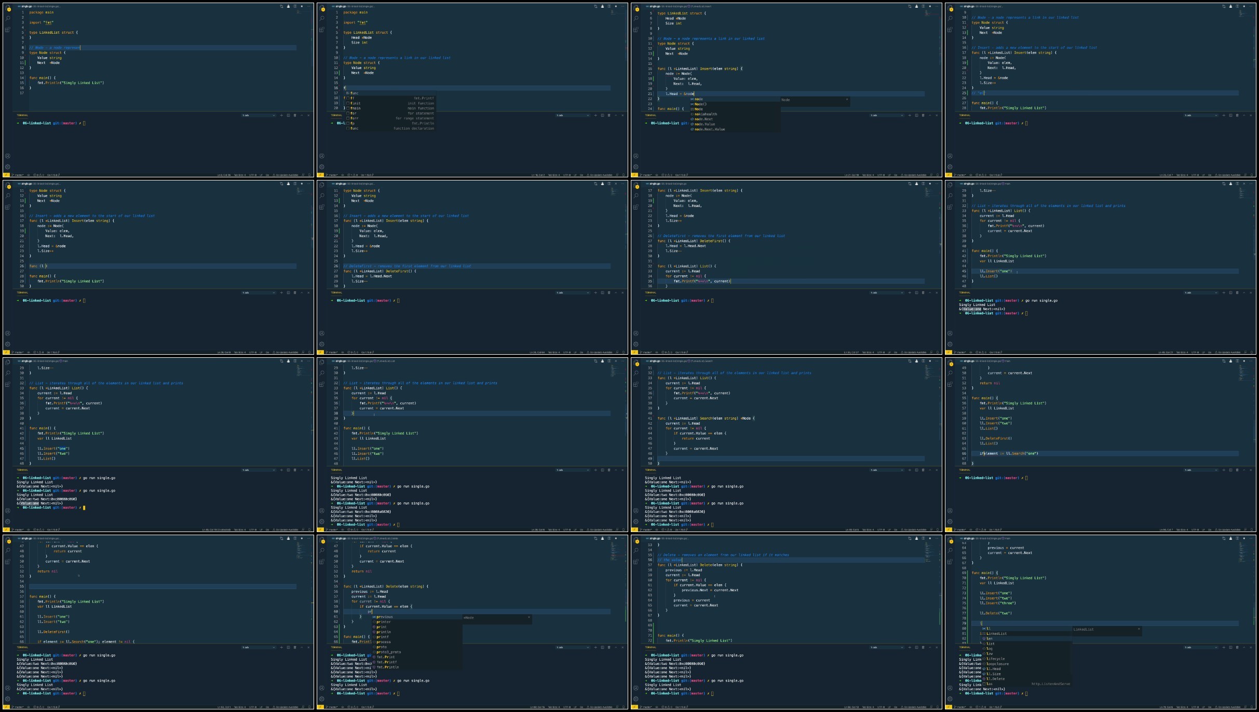
Task: Toggle maximized terminal panel in 'LinkedList' suggestion frame
Action: coord(1244,647)
